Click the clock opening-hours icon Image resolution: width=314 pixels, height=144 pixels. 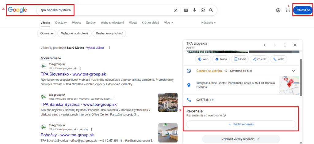tap(189, 71)
